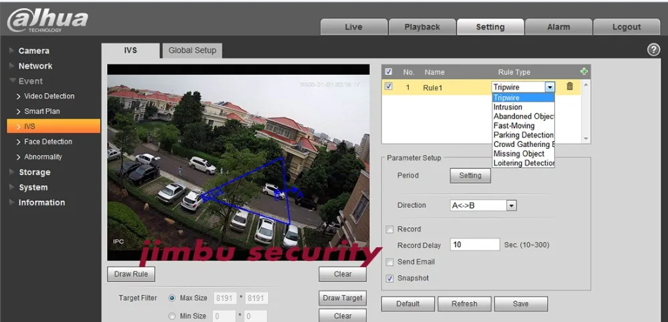Viewport: 668px width, 322px height.
Task: Open Abnormality in sidebar
Action: point(43,157)
